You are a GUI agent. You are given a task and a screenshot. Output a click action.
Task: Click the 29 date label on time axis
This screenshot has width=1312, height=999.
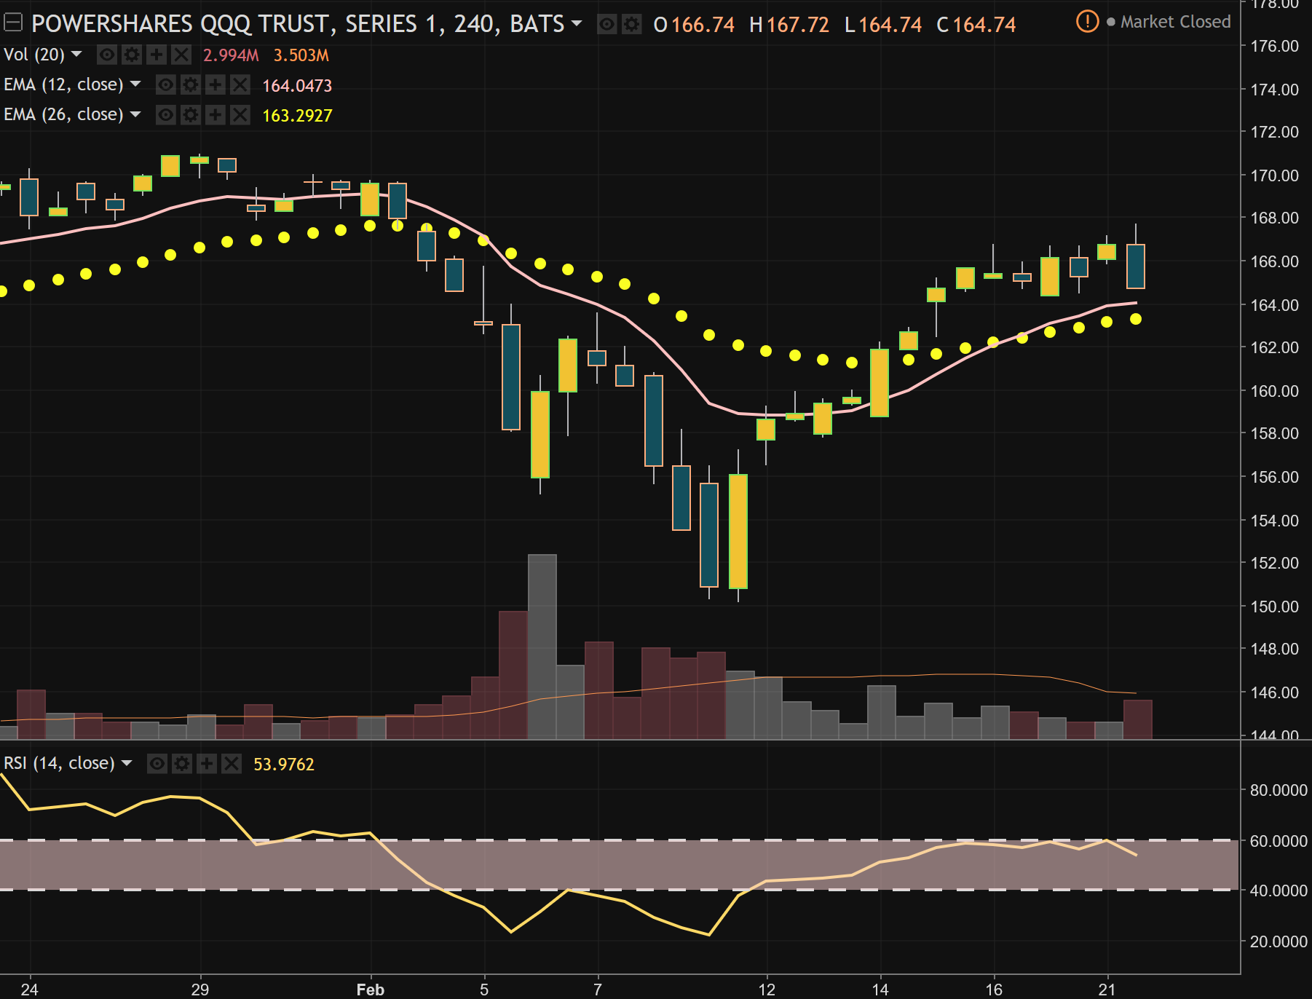(200, 990)
